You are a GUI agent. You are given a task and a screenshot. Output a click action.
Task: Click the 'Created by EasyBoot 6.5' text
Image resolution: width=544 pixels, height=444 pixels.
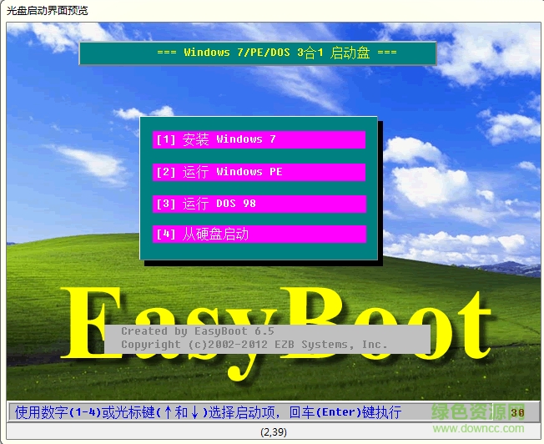(x=198, y=331)
